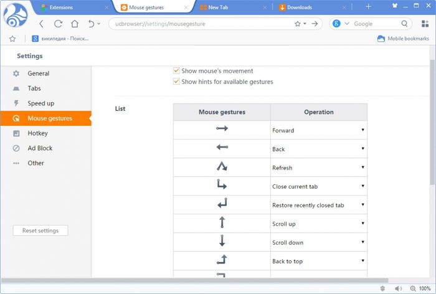The height and width of the screenshot is (294, 436).
Task: Click the Reset settings button
Action: click(40, 230)
